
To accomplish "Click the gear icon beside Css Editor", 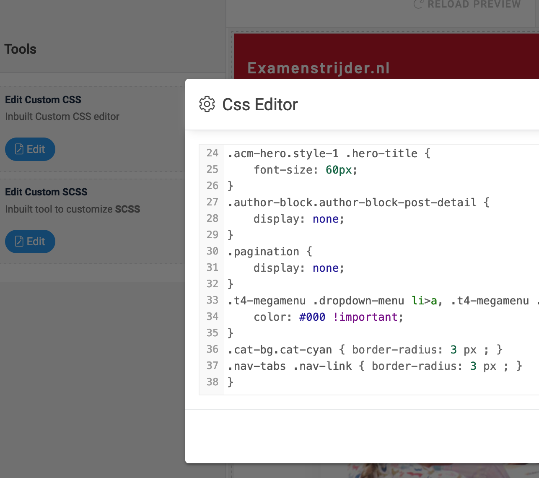I will click(x=207, y=104).
